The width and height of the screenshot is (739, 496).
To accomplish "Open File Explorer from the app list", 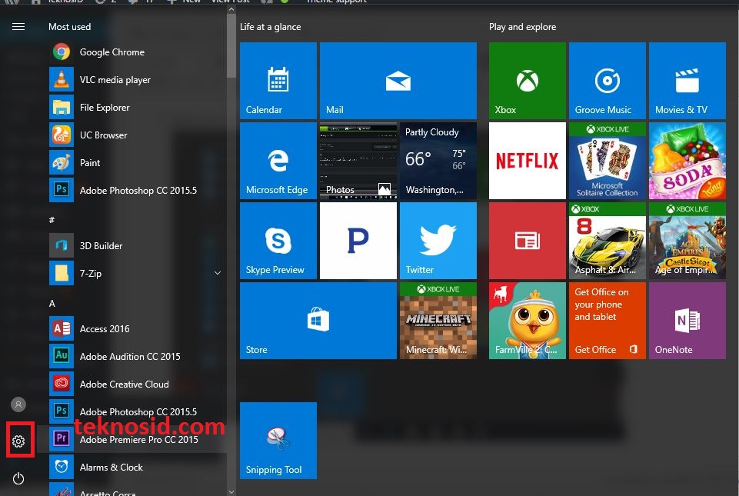I will [137, 108].
